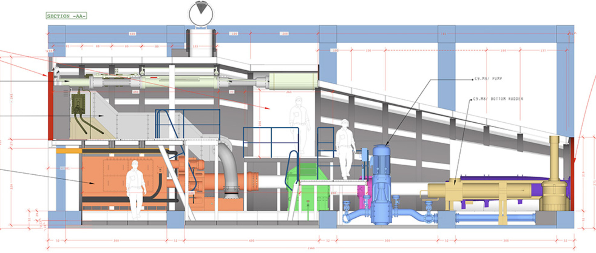This screenshot has width=596, height=253.
Task: Select the olive junction box with hoses
Action: point(79,104)
